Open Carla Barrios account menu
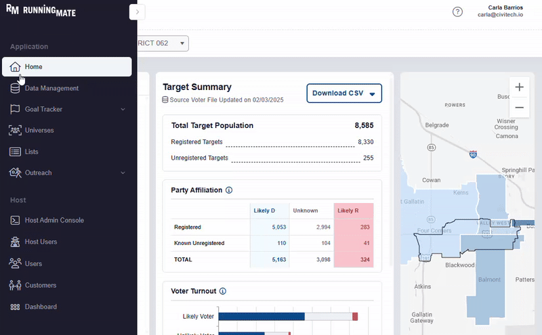Viewport: 542px width, 335px height. (x=500, y=11)
